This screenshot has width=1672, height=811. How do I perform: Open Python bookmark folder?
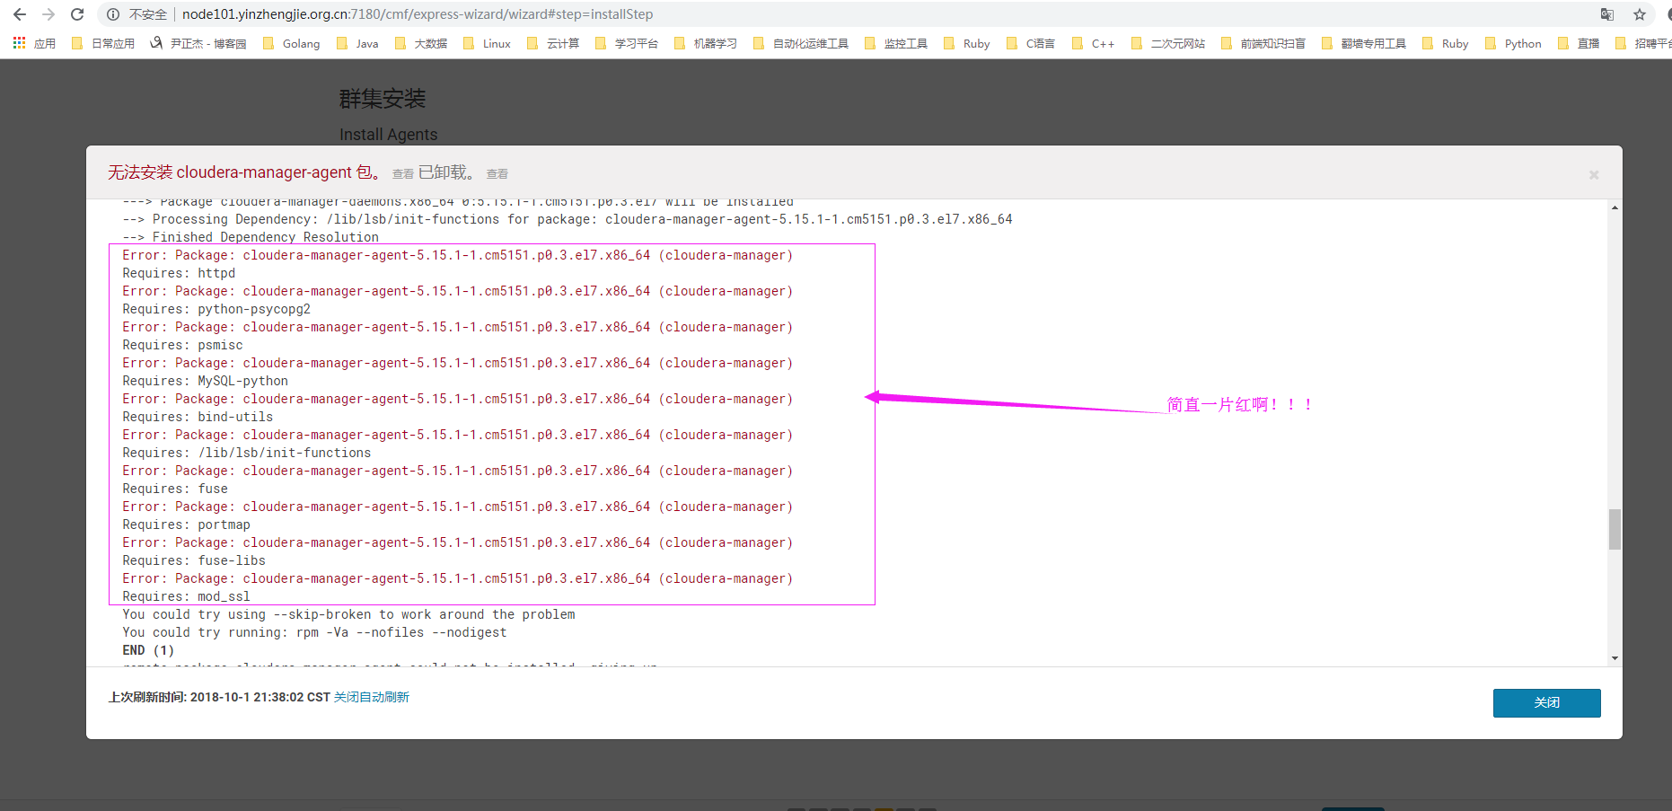coord(1514,43)
